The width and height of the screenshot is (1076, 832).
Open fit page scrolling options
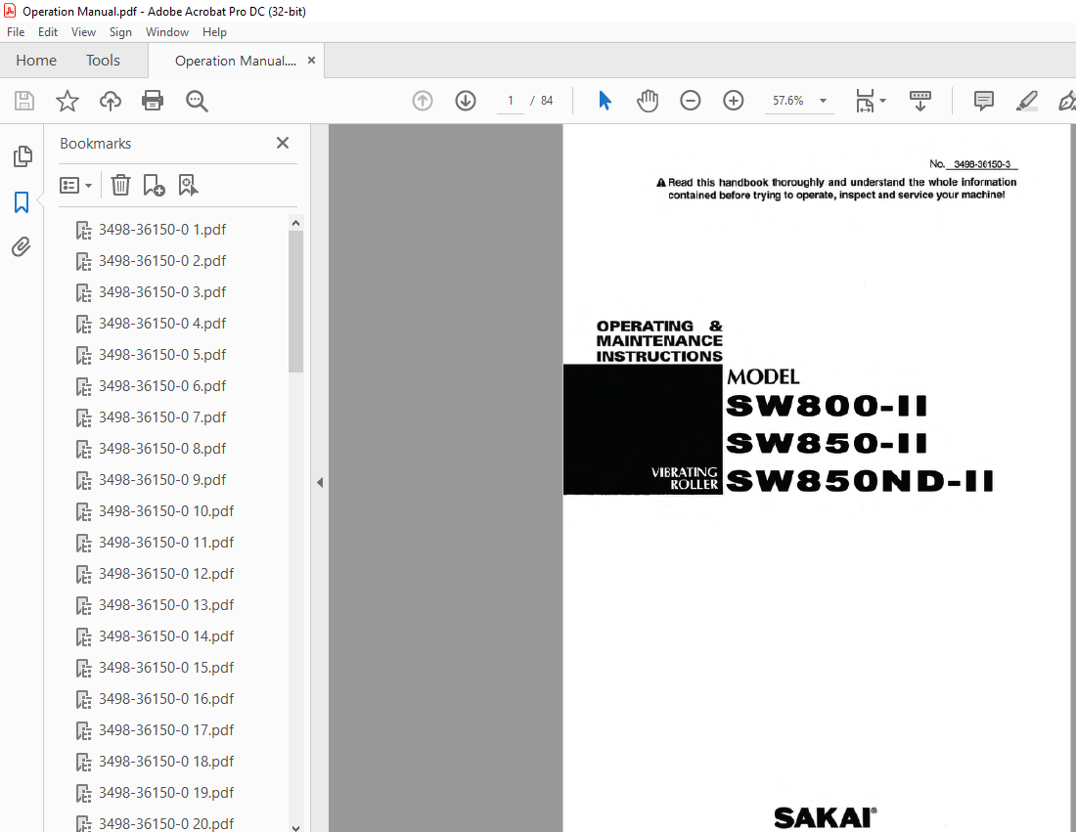(x=871, y=101)
